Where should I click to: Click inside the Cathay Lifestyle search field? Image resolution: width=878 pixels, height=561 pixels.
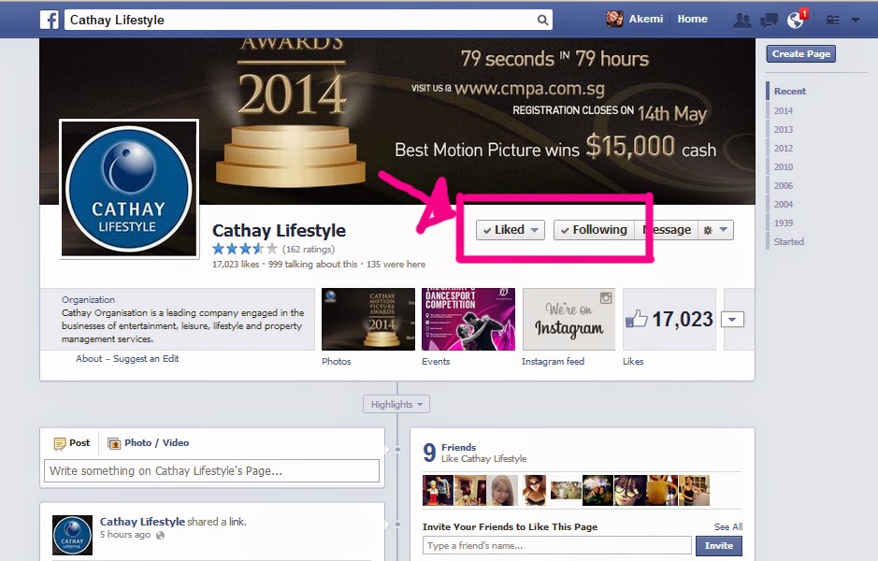pyautogui.click(x=308, y=20)
